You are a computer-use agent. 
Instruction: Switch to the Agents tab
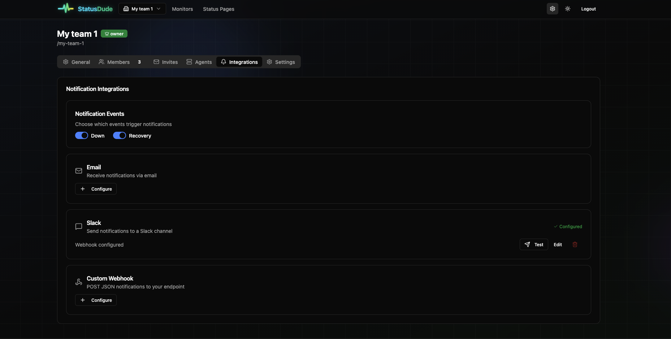[x=199, y=62]
